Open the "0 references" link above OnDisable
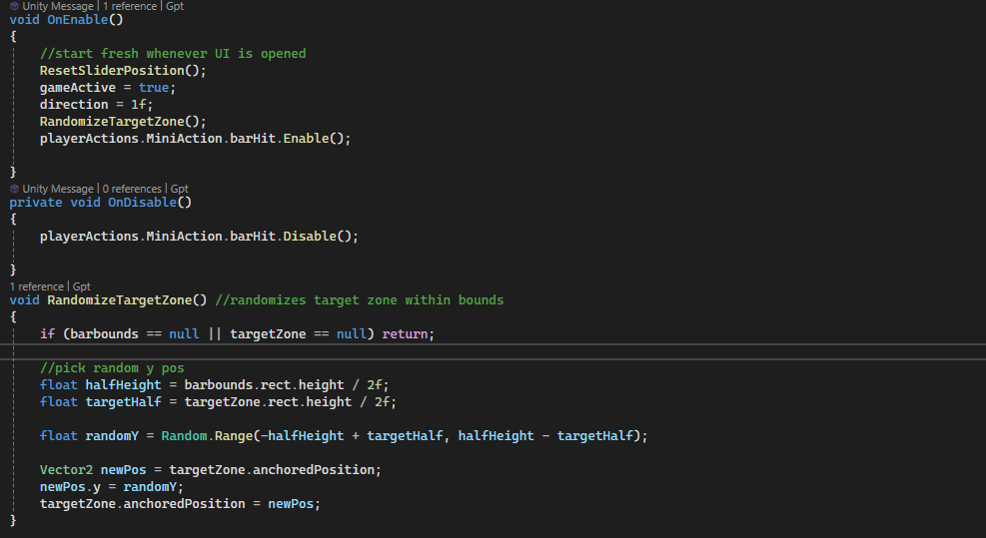Viewport: 986px width, 538px height. (133, 189)
